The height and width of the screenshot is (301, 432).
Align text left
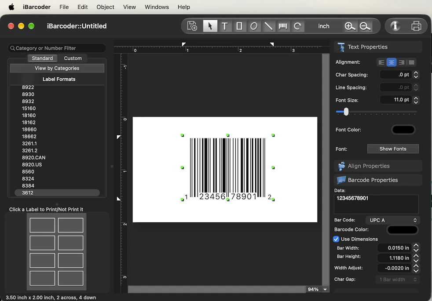(x=381, y=62)
